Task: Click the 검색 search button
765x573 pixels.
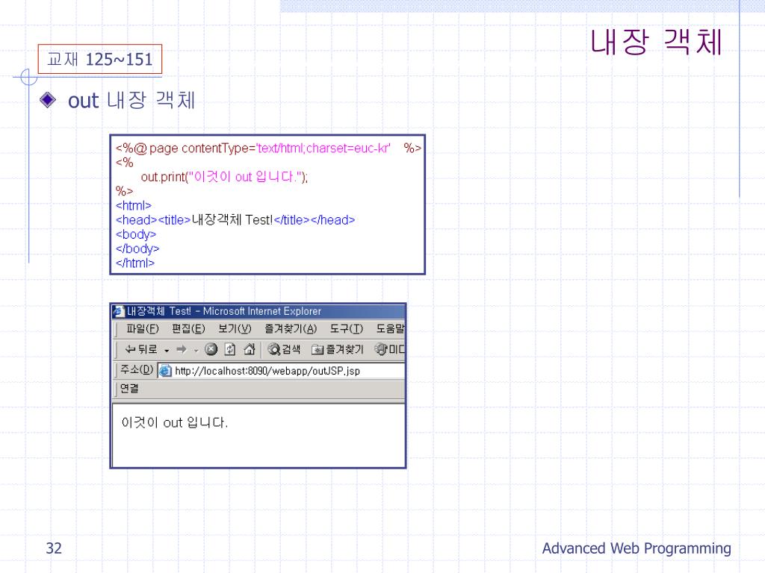Action: click(x=284, y=349)
